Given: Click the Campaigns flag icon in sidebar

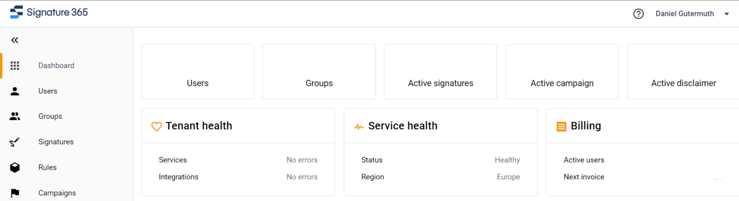Looking at the screenshot, I should tap(15, 193).
